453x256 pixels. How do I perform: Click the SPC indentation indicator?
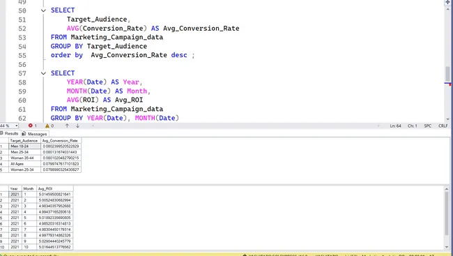point(428,126)
